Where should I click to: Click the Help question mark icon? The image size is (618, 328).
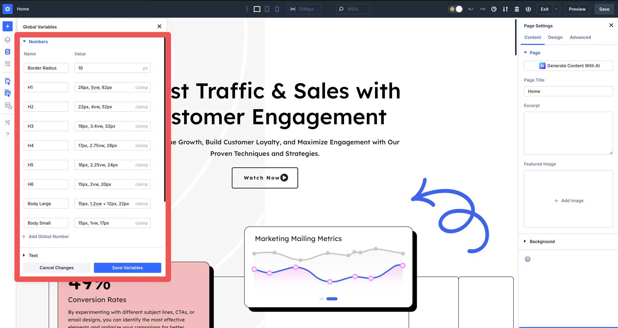pos(8,134)
